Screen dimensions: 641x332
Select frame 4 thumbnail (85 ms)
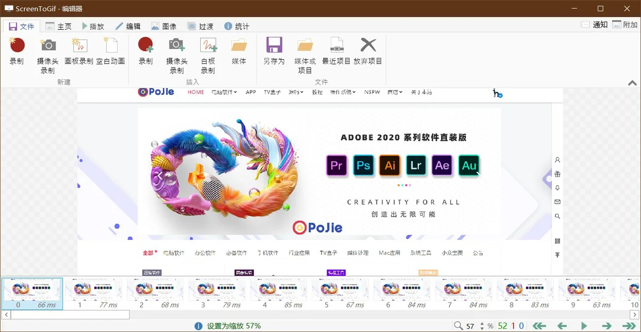click(x=279, y=294)
